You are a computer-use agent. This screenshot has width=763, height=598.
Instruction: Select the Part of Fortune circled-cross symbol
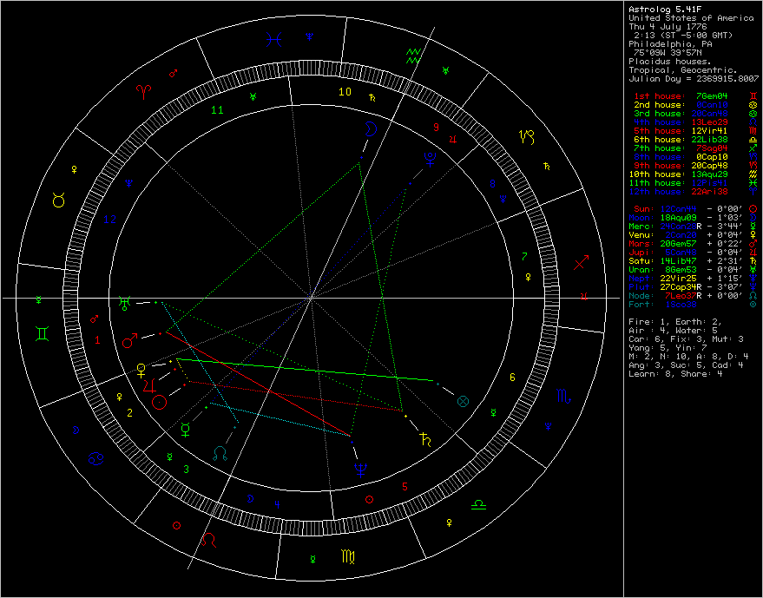463,401
